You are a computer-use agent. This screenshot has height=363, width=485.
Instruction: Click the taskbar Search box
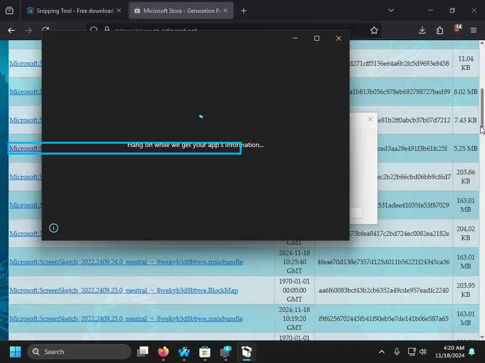(x=79, y=352)
